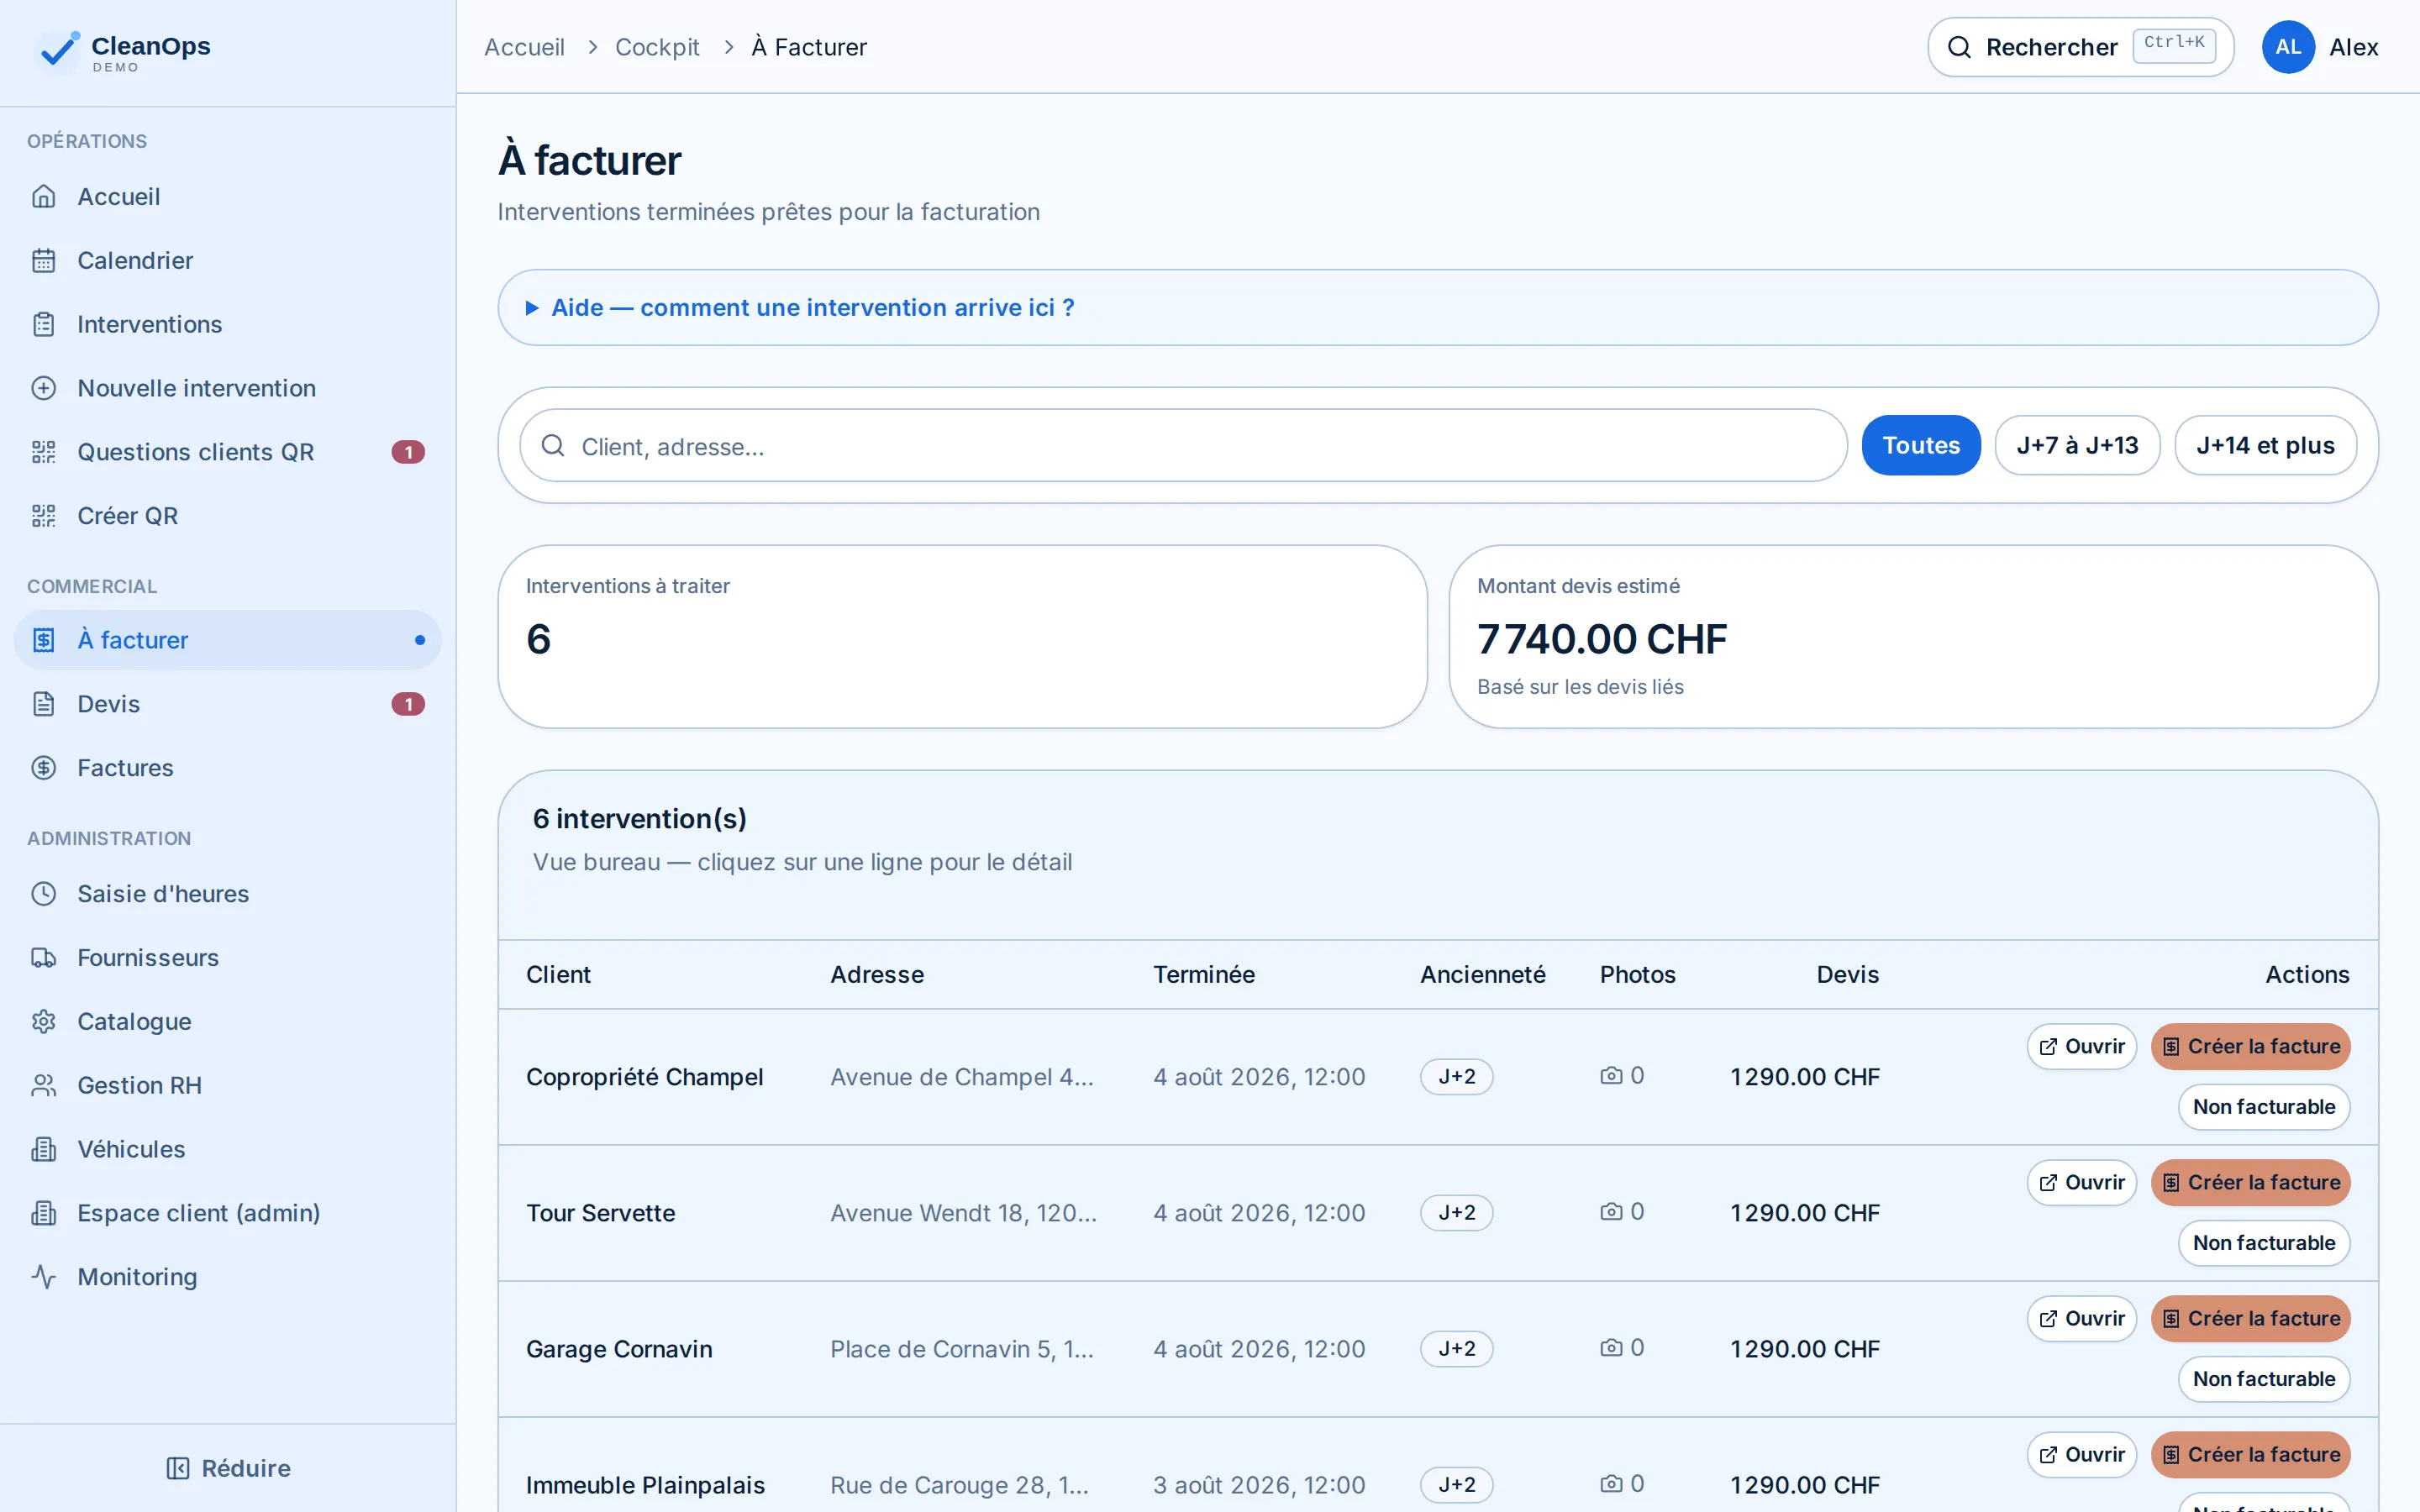Mark Copropriété Champel as Non facturable
Screen dimensions: 2420x1512
point(2264,1107)
